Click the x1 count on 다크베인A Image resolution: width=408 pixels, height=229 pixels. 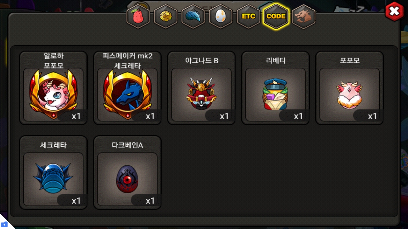click(x=150, y=201)
